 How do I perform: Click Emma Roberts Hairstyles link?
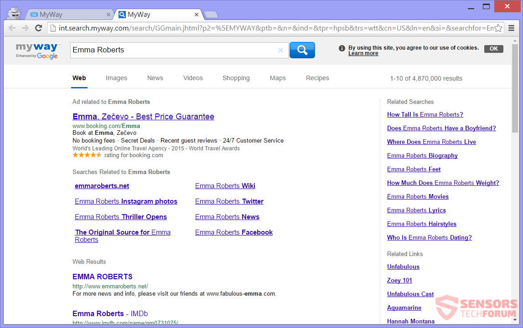pos(422,224)
